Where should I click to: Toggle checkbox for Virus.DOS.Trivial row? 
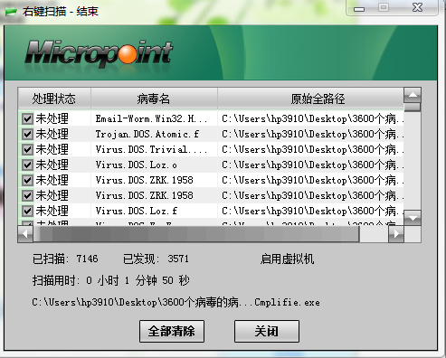27,149
